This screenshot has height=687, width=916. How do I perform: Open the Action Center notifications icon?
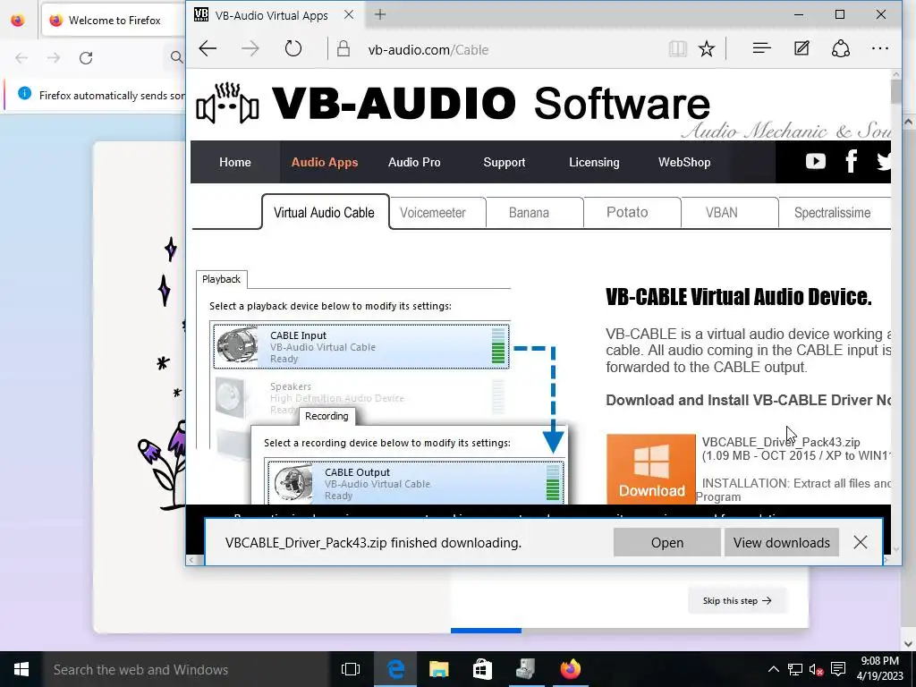(838, 669)
